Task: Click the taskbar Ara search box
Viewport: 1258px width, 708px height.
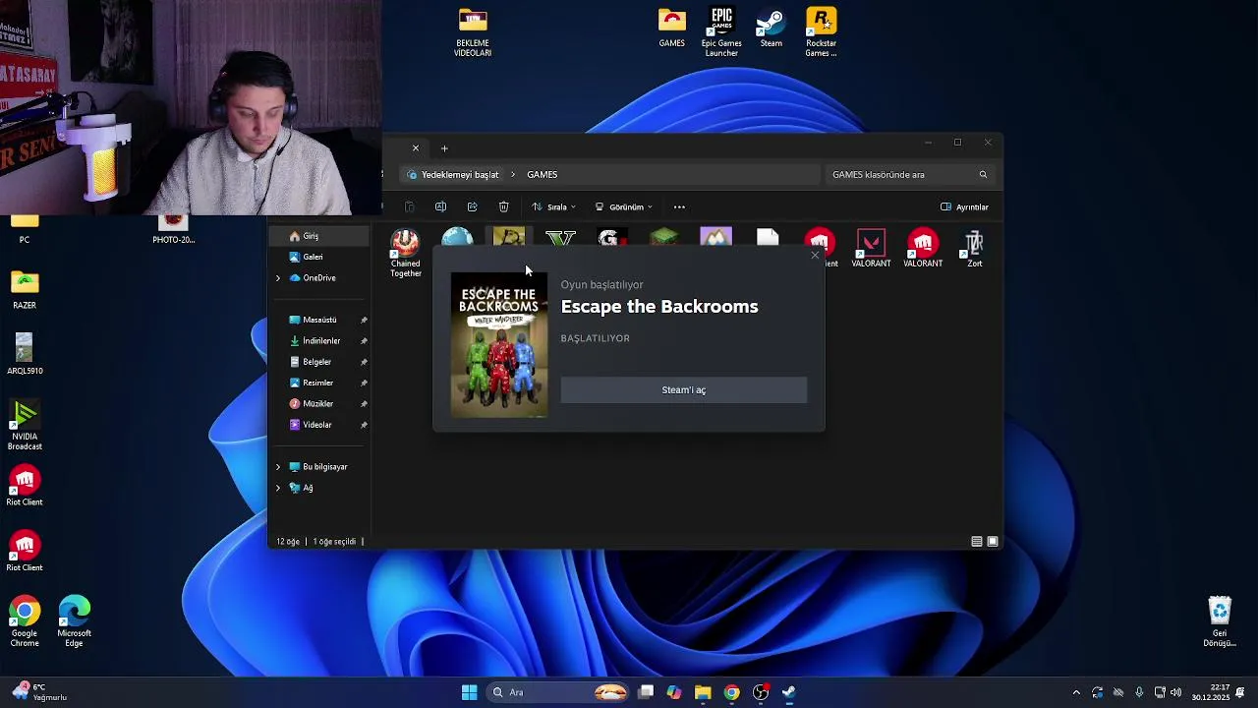Action: [x=558, y=692]
